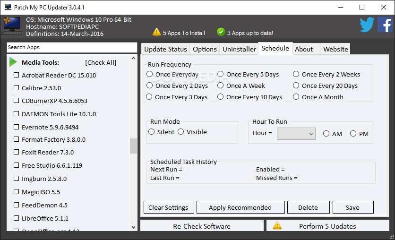Click the [Check All] link for Media Tools

coord(101,62)
